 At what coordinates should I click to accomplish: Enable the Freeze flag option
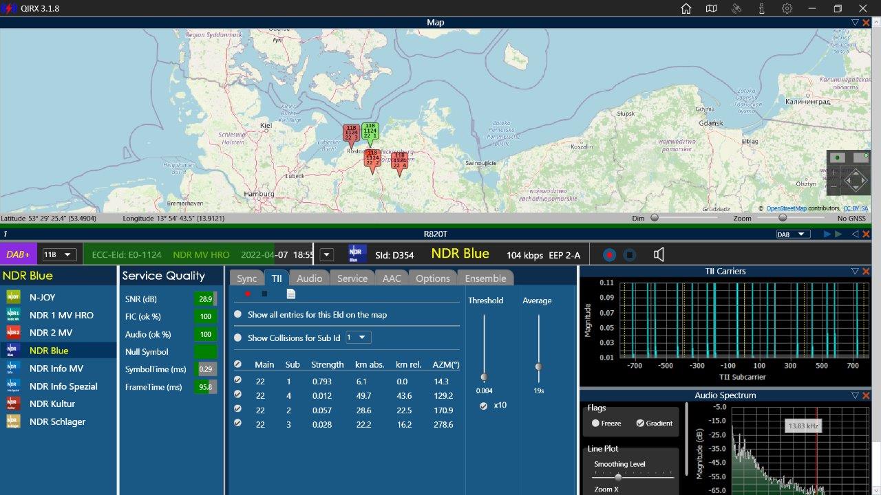[x=596, y=423]
